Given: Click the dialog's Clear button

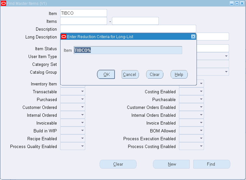Looking at the screenshot, I should [x=155, y=74].
